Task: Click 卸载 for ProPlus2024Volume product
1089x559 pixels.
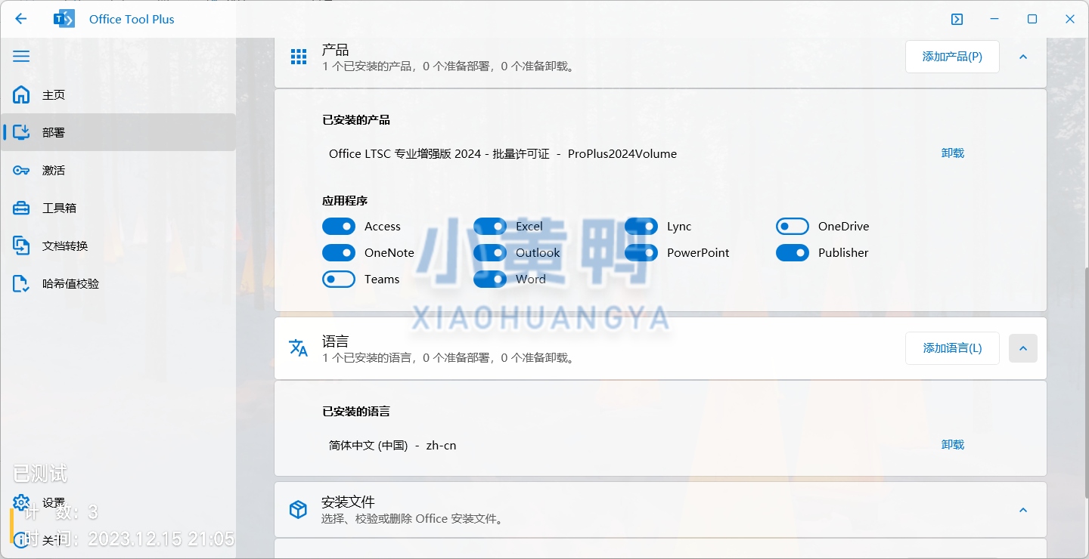Action: tap(953, 153)
